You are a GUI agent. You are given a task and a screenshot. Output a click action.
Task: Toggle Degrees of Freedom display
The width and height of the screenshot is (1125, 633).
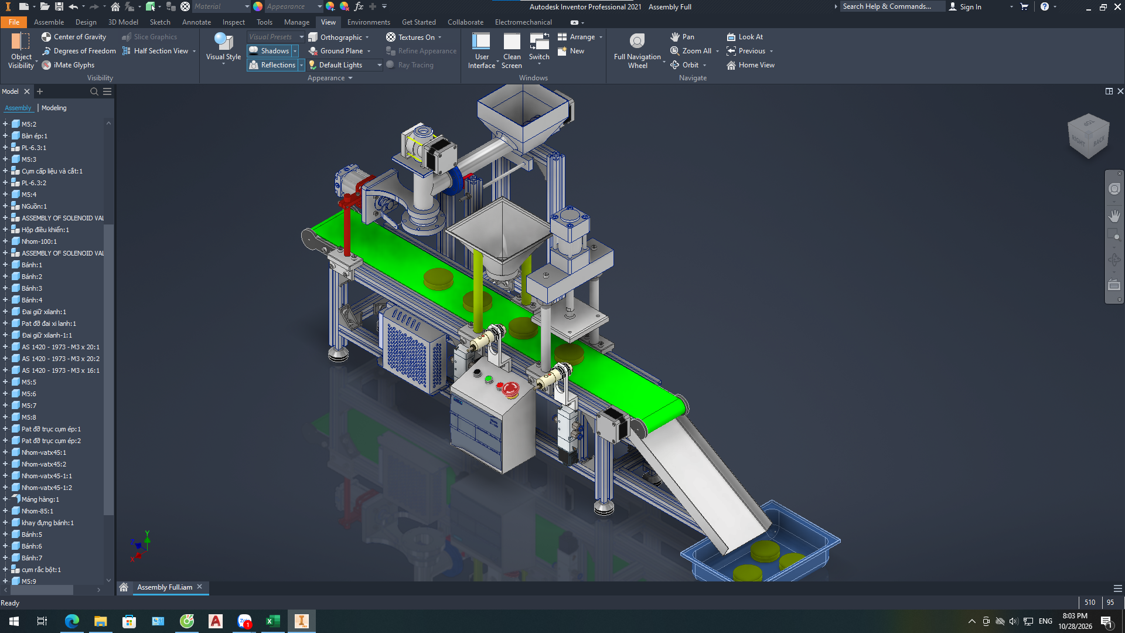coord(79,51)
